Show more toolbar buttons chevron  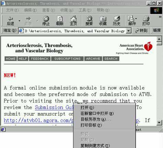[160, 17]
